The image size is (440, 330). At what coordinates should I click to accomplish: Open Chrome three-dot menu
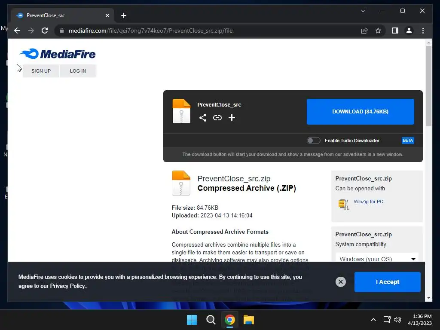[x=423, y=31]
